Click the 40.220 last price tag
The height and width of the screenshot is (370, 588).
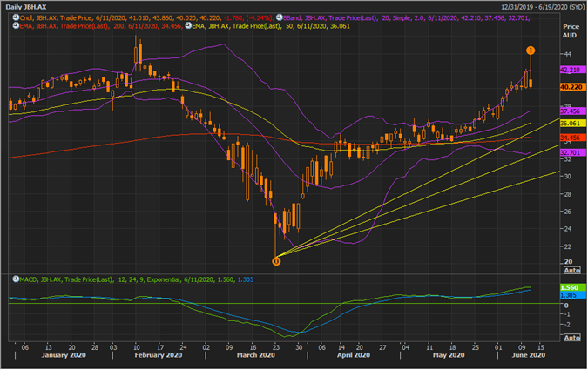572,87
